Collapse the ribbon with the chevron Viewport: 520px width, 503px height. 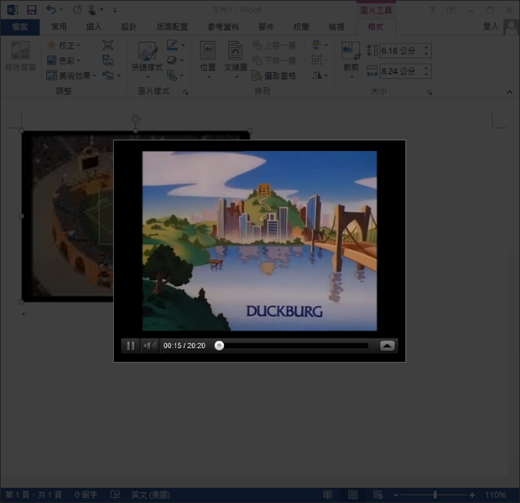pyautogui.click(x=510, y=92)
